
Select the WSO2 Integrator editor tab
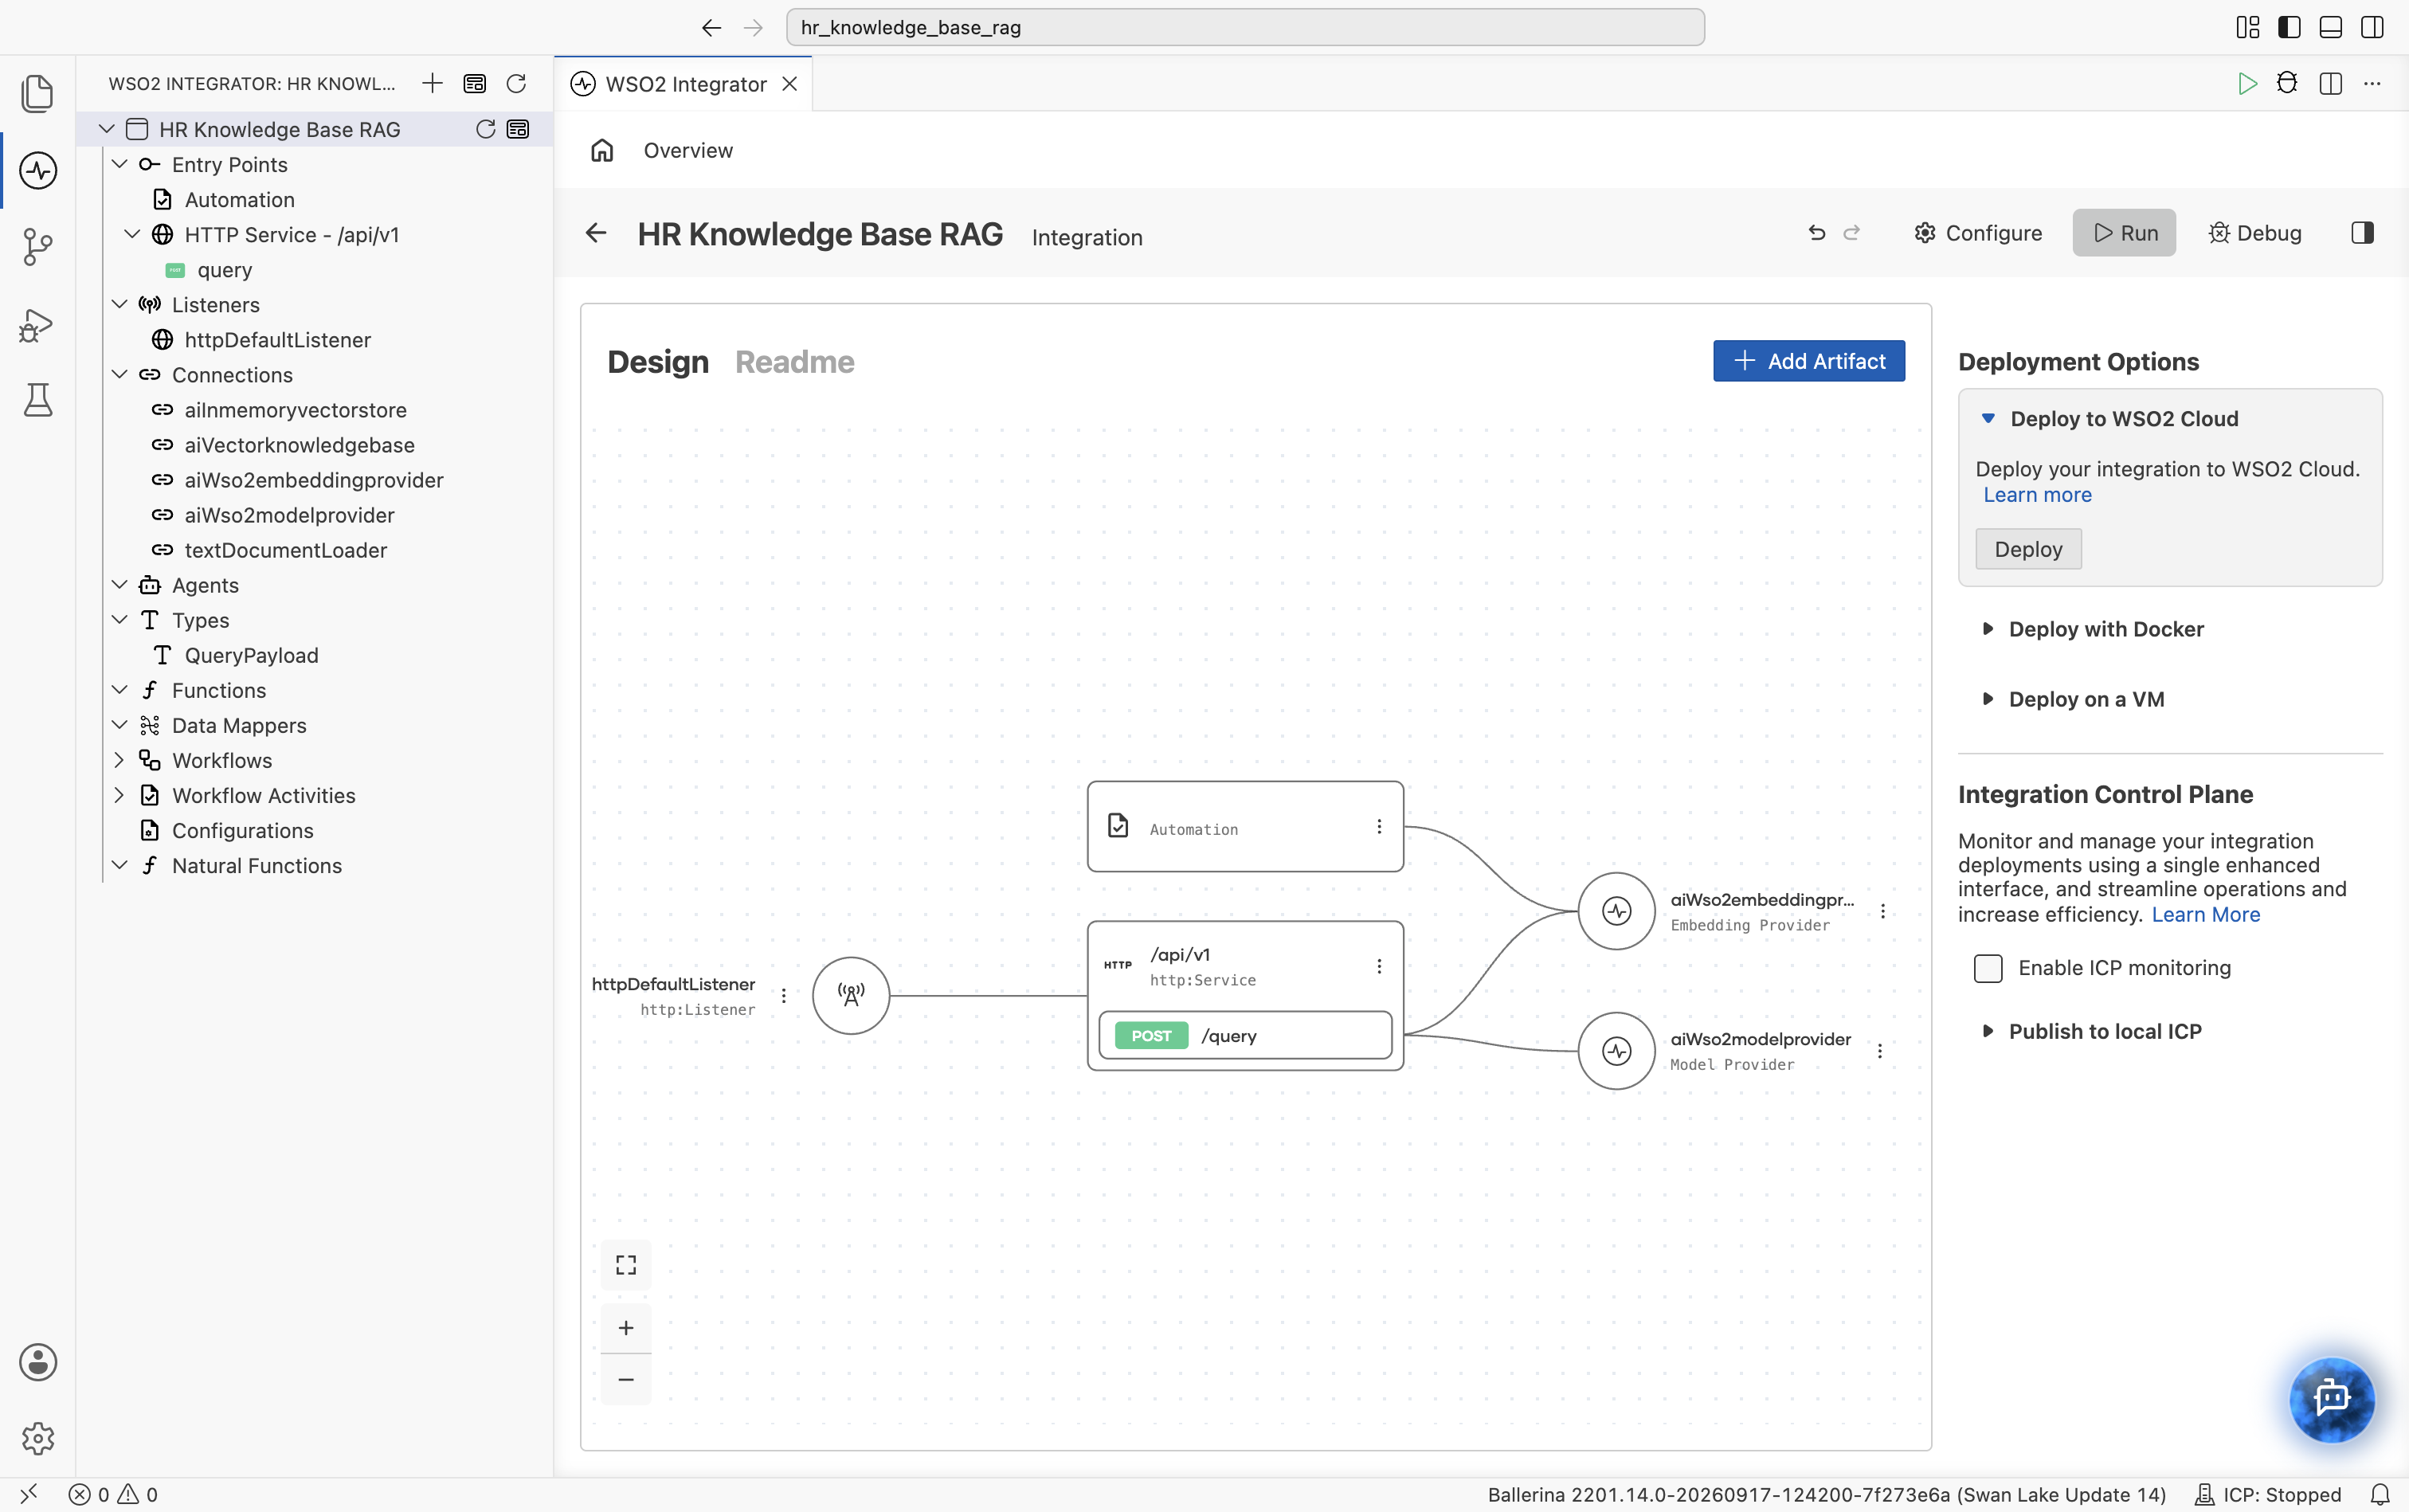(x=684, y=84)
